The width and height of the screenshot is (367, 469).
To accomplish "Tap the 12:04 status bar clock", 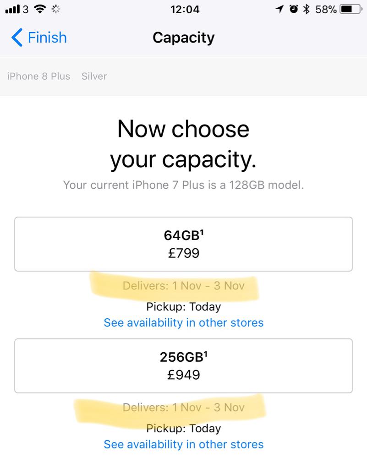I will [x=185, y=9].
